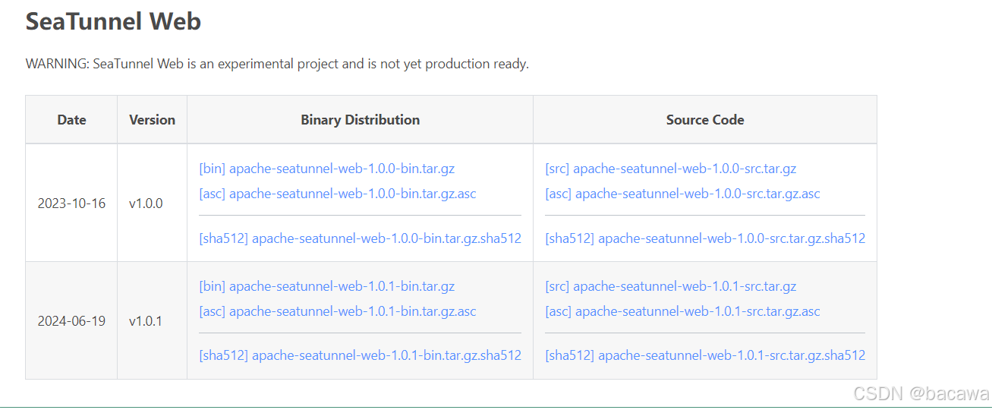Click the CSDN @bacawa watermark
Image resolution: width=992 pixels, height=410 pixels.
coord(921,394)
